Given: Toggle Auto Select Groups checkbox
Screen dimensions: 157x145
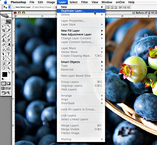Looking at the screenshot, I should tap(33, 7).
